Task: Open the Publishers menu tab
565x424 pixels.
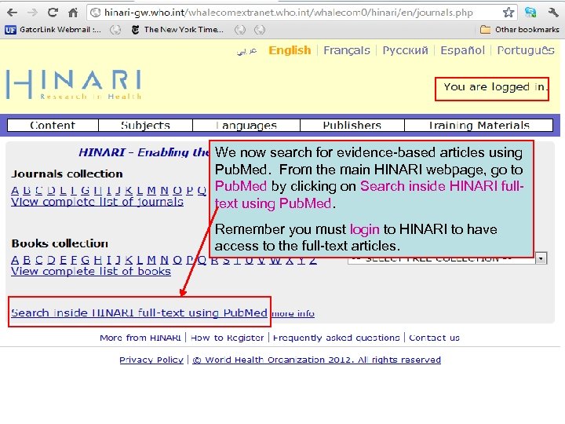Action: 352,125
